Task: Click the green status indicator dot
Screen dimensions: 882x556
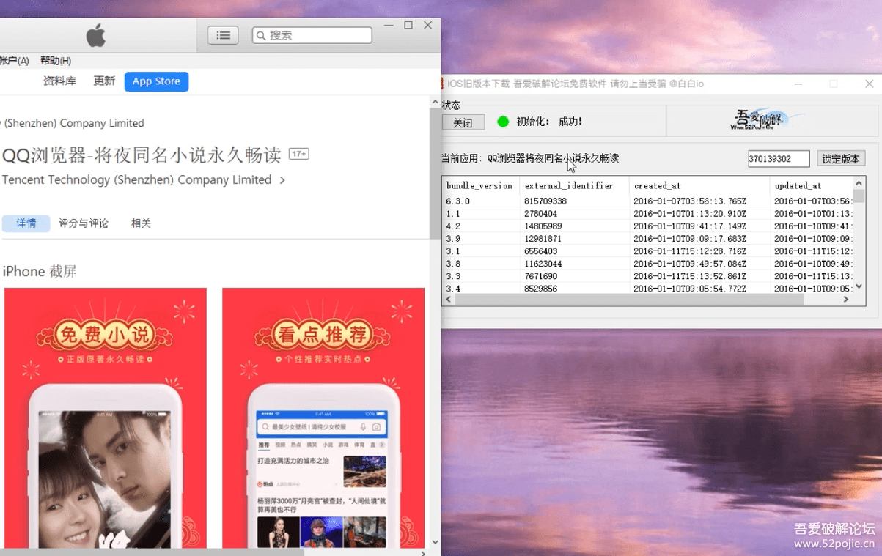Action: [503, 122]
